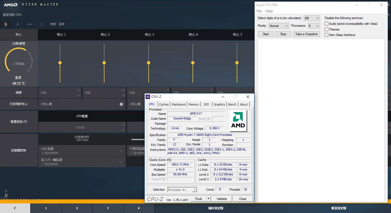391x213 pixels.
Task: Close the Hyper PI window
Action: pos(381,5)
